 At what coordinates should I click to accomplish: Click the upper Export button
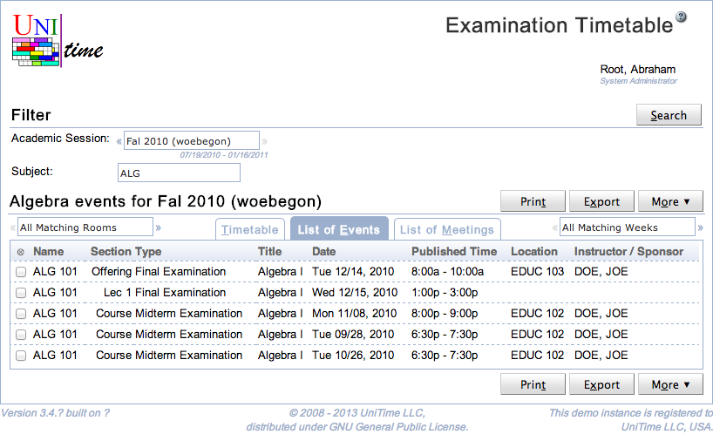[601, 201]
